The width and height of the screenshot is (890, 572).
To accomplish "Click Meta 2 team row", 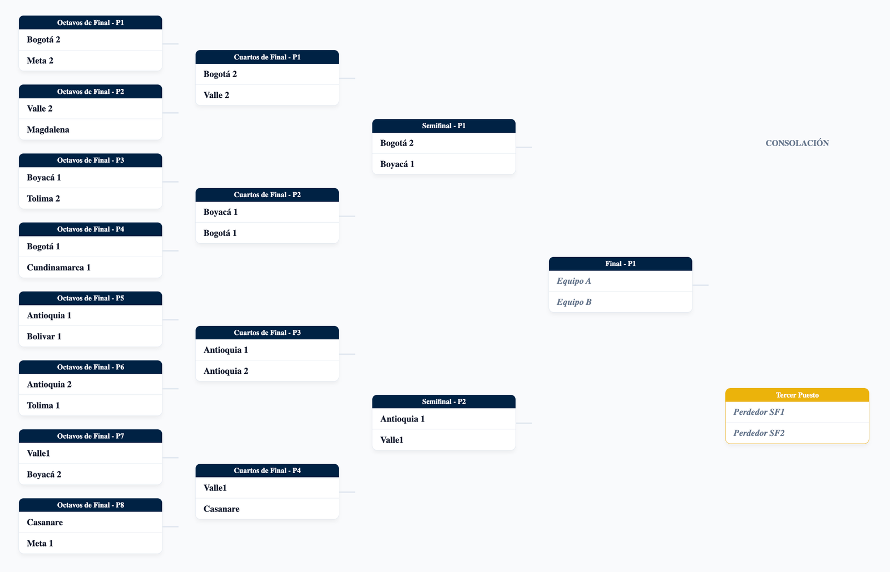I will click(90, 61).
